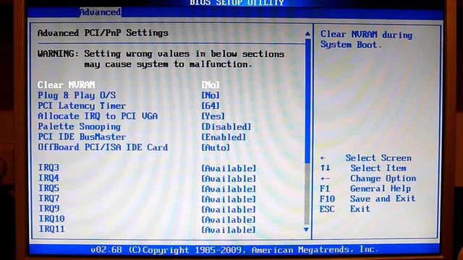Select the Clear NVRAM setting
The image size is (463, 260).
(x=66, y=85)
